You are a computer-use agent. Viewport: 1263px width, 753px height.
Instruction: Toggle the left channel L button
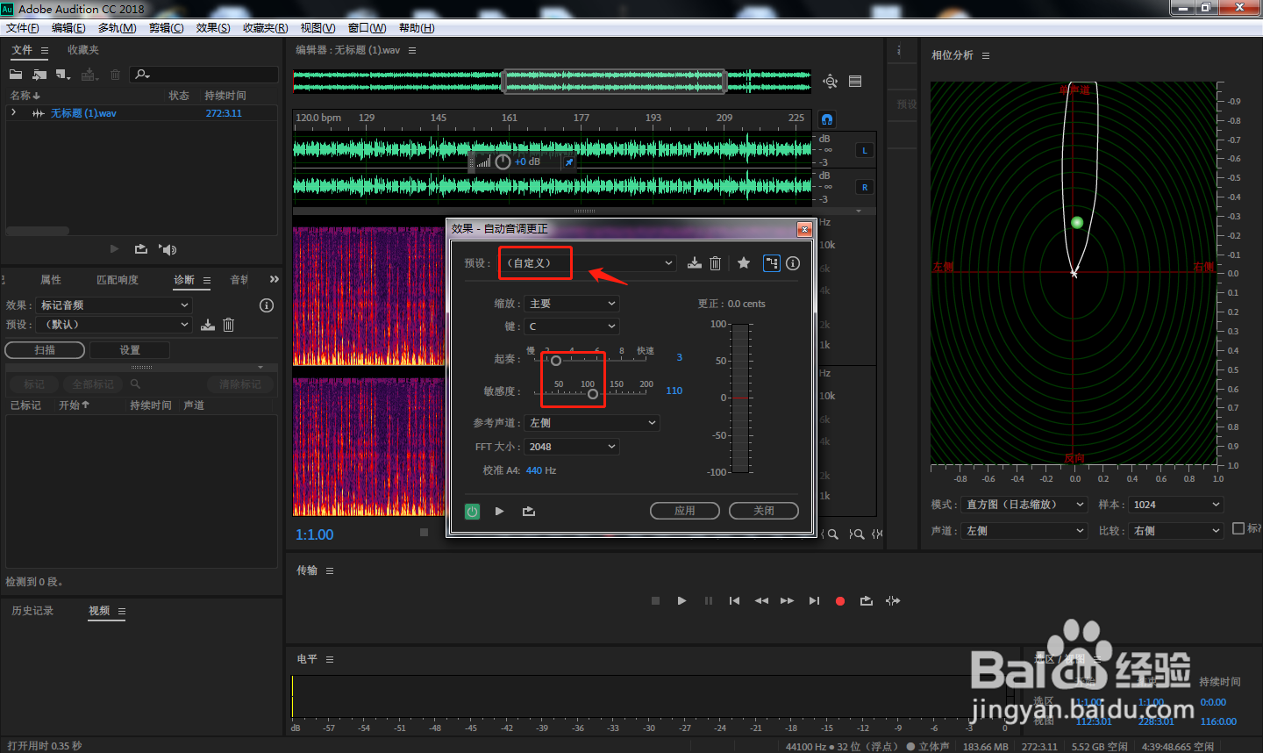[865, 151]
